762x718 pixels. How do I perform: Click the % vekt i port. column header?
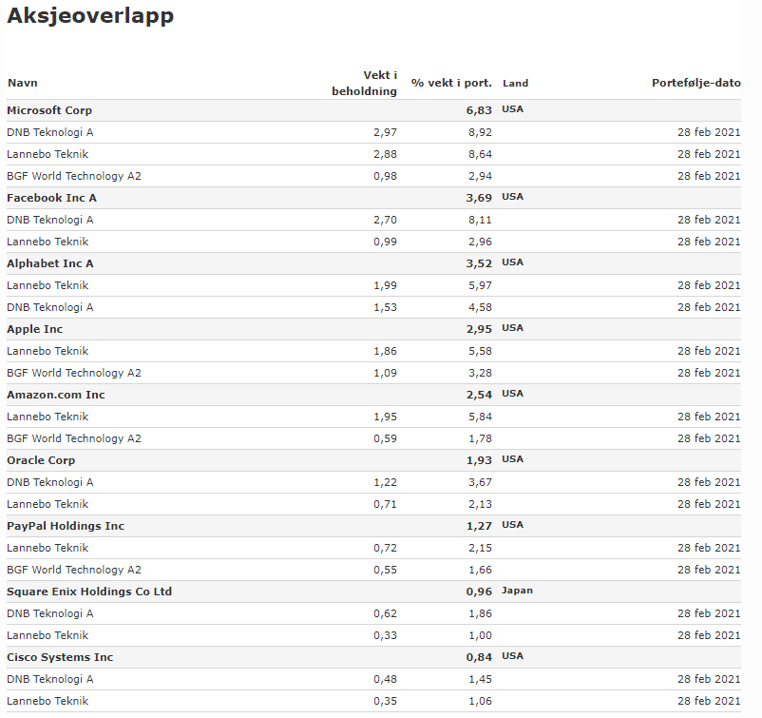(451, 83)
